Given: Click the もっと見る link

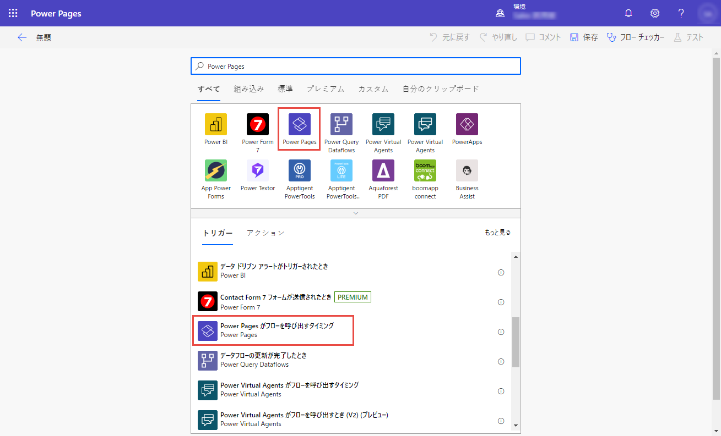Looking at the screenshot, I should [497, 233].
